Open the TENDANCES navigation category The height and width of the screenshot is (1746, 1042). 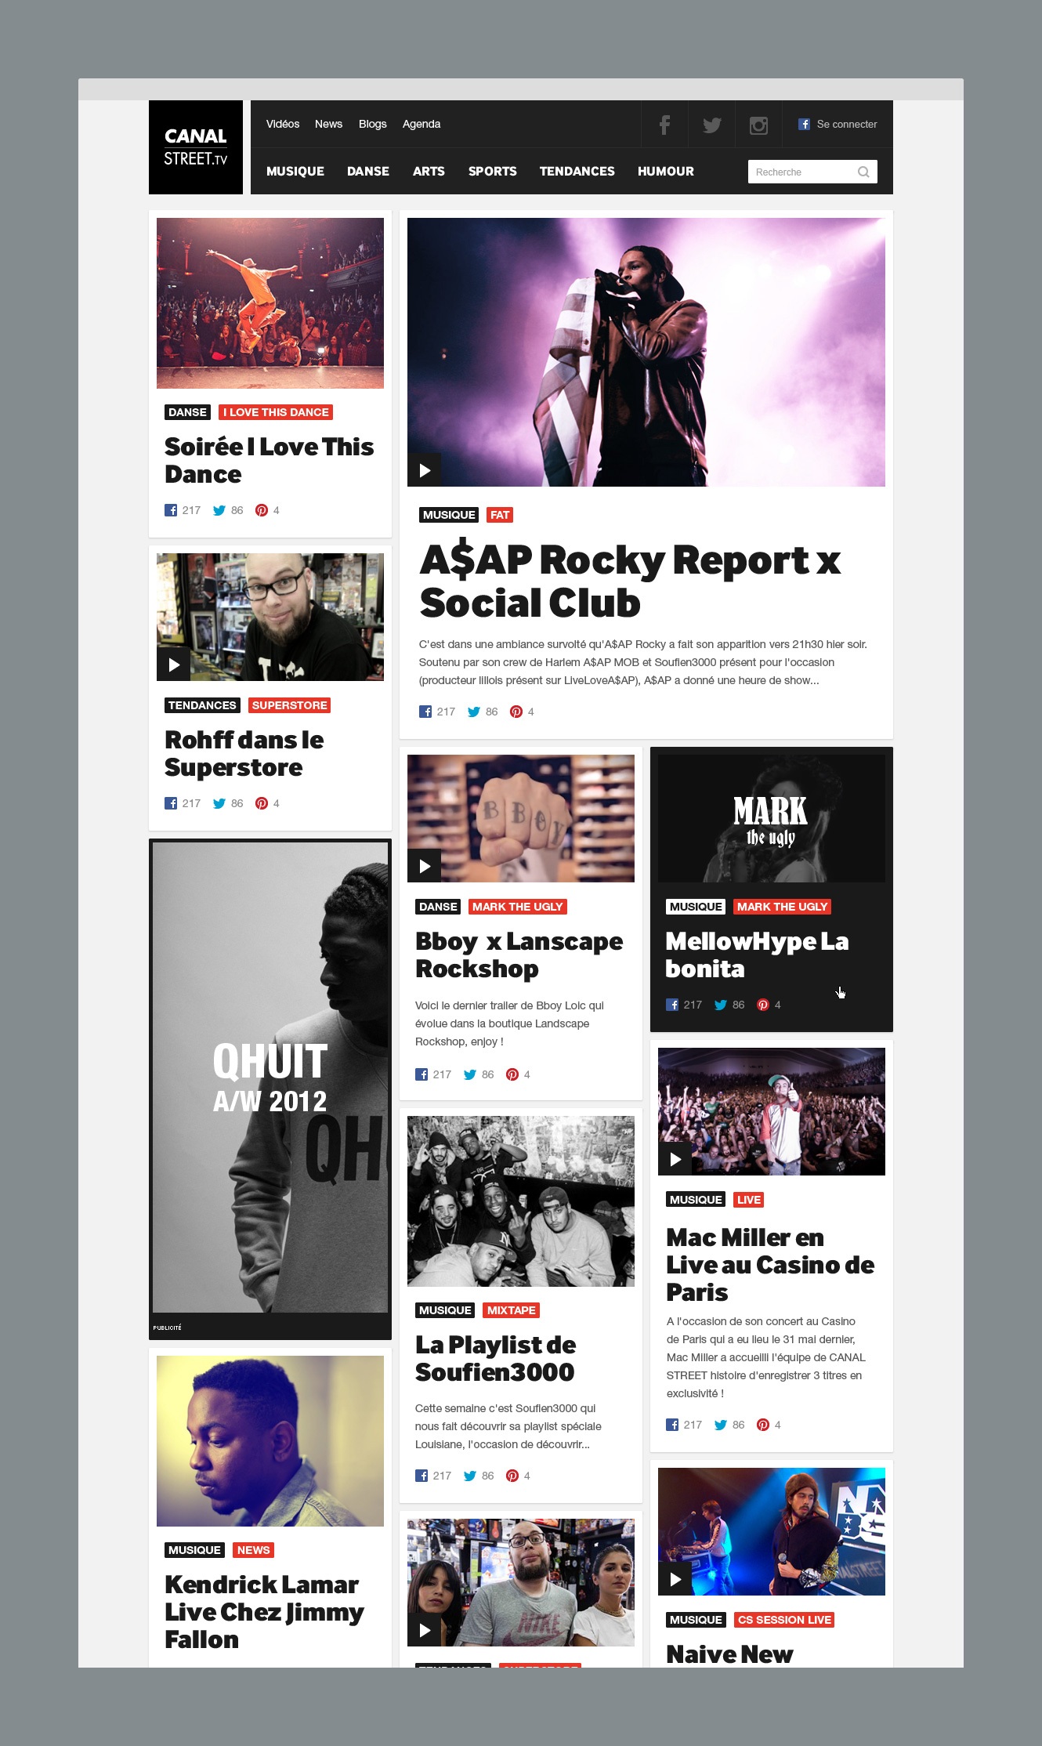click(x=577, y=171)
